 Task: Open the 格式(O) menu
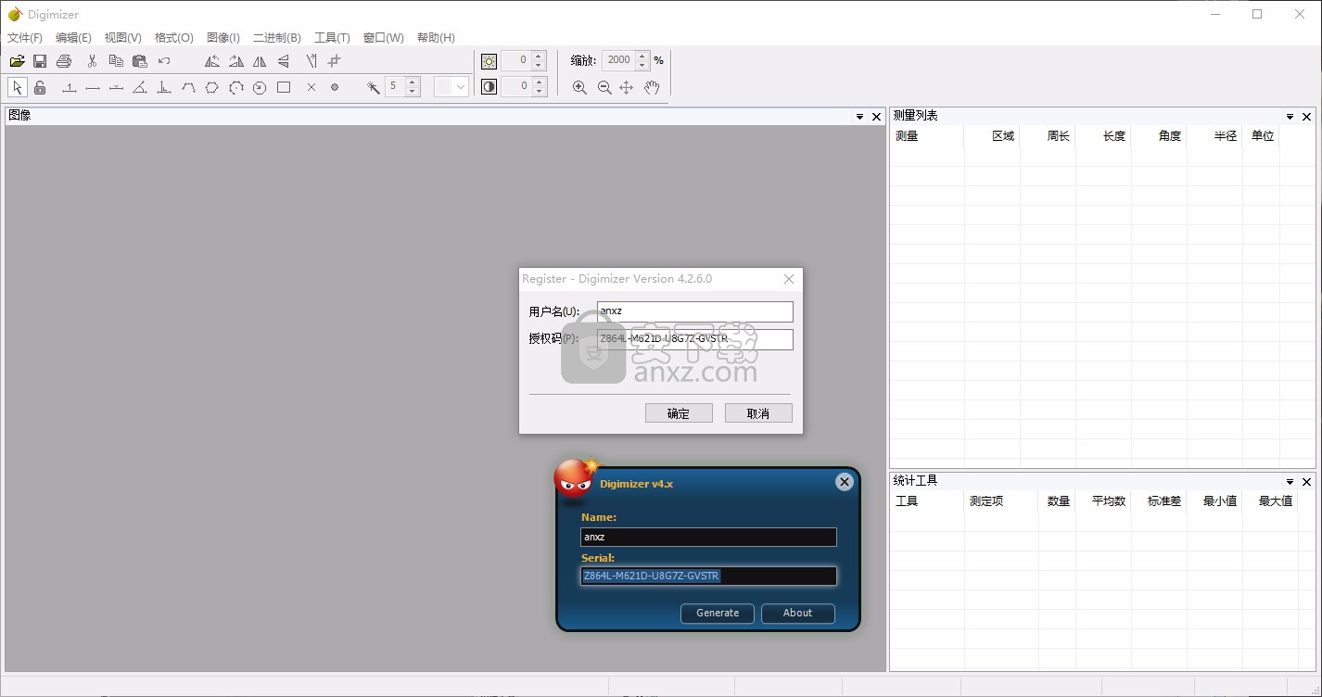173,38
